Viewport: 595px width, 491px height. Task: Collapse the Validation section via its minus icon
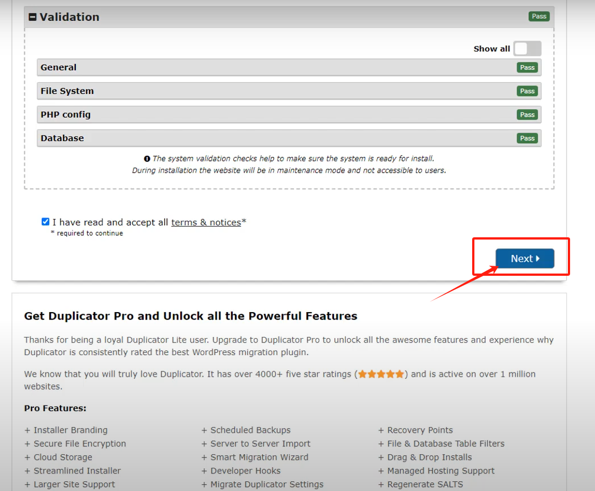[32, 16]
